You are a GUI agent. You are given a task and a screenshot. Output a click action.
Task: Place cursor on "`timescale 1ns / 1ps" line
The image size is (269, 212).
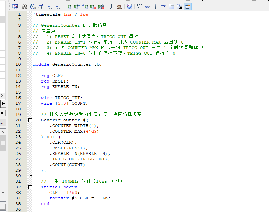[x=61, y=14]
